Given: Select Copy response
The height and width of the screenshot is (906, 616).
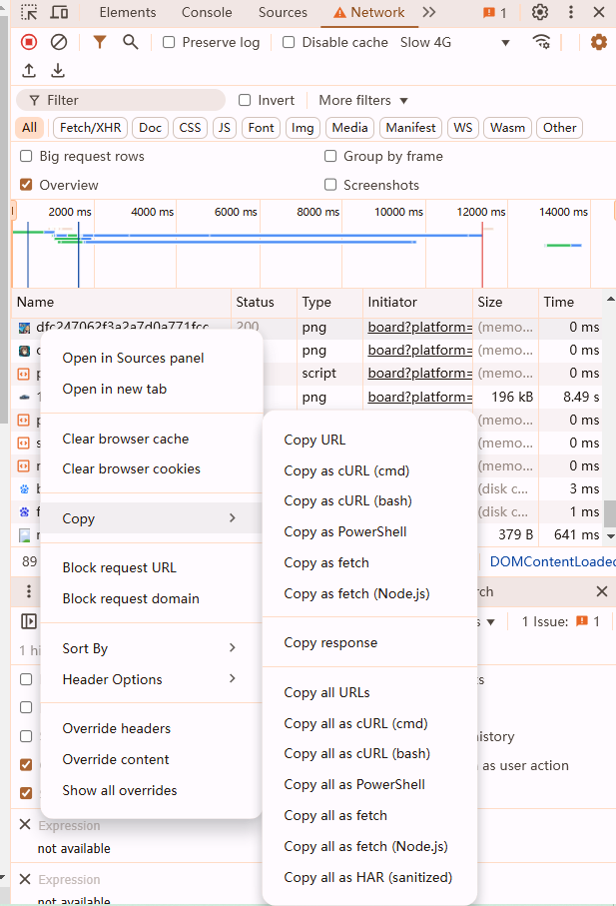Looking at the screenshot, I should pos(369,642).
